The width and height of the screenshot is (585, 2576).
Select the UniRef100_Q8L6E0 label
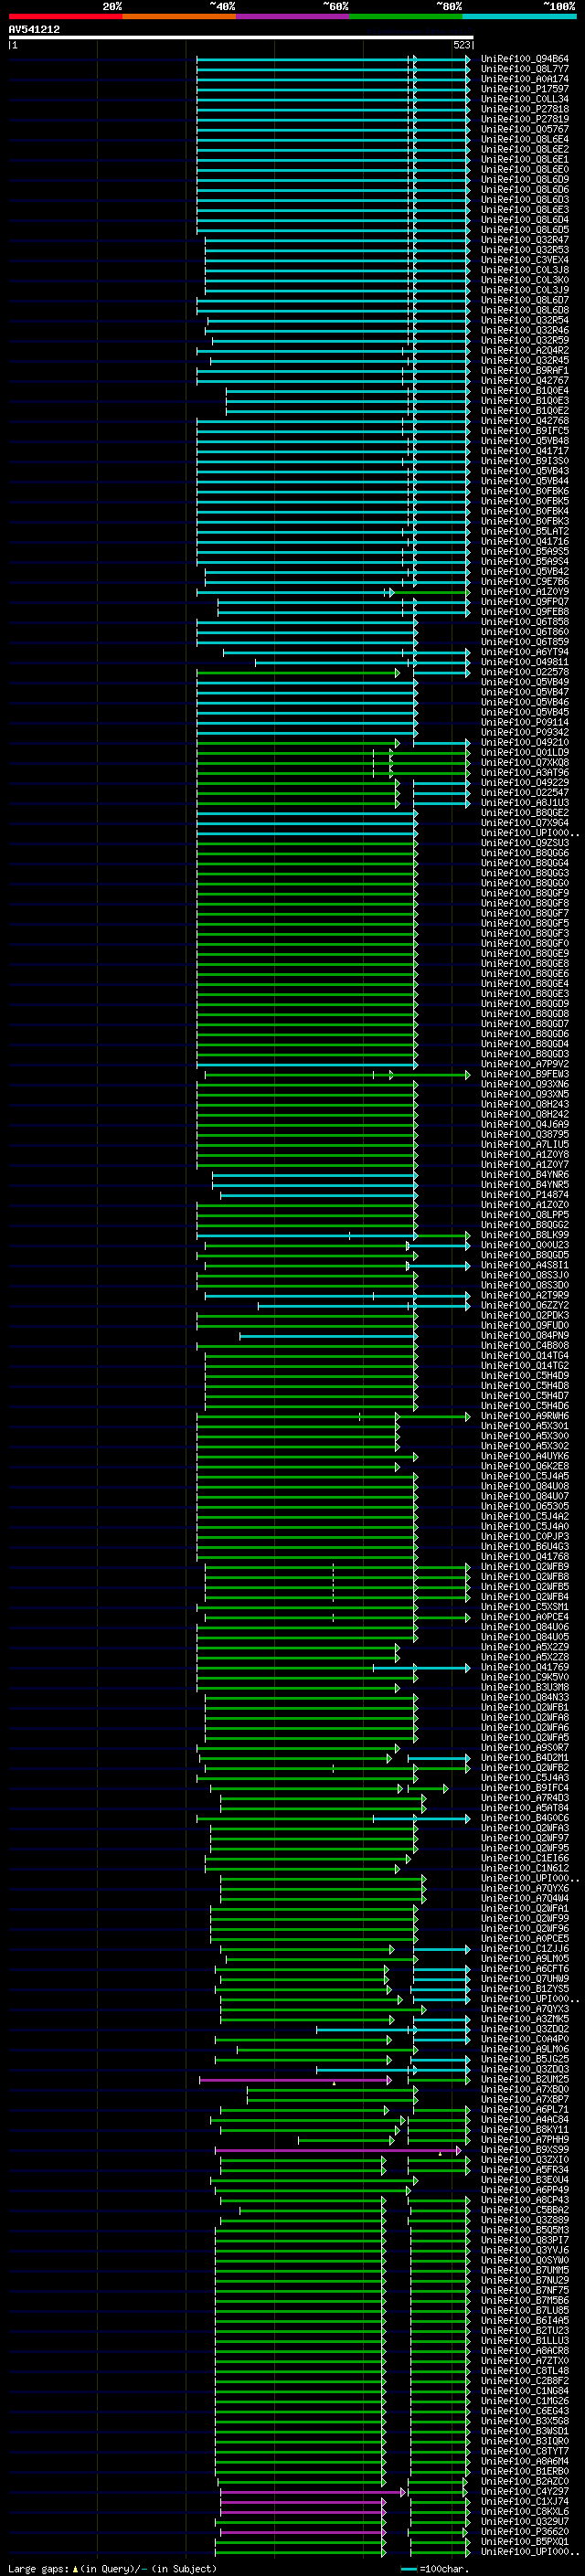coord(525,169)
